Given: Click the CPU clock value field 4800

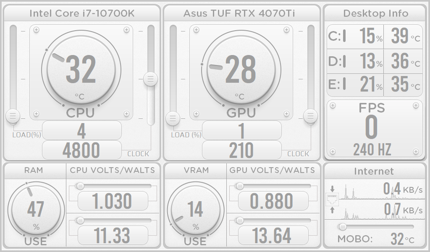Looking at the screenshot, I should point(82,150).
